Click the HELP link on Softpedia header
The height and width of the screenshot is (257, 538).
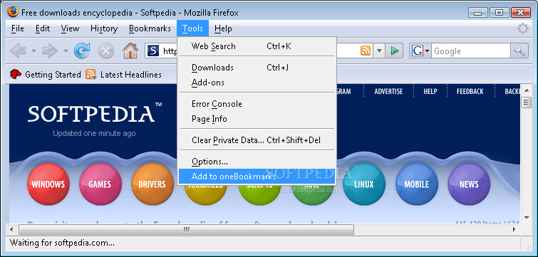[430, 92]
